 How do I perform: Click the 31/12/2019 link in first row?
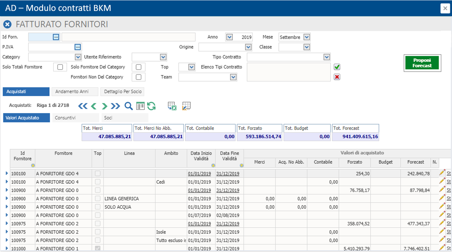coord(228,174)
